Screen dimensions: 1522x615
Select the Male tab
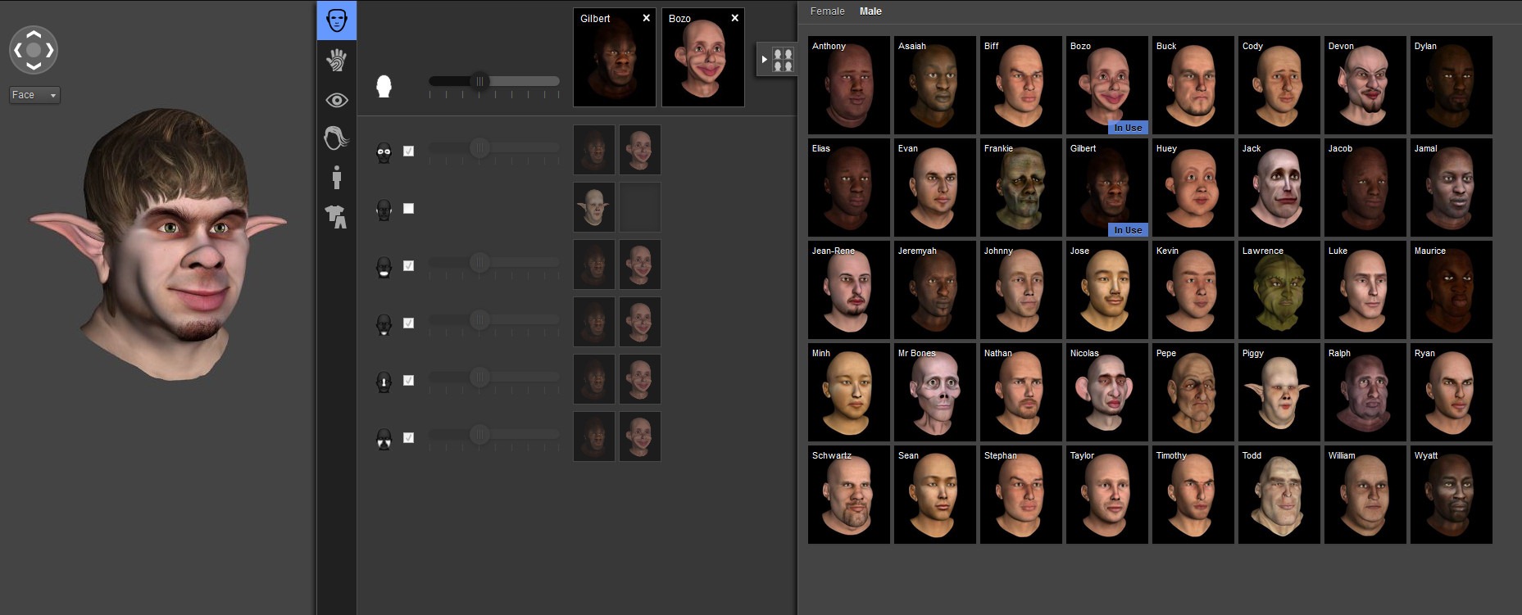(x=870, y=11)
